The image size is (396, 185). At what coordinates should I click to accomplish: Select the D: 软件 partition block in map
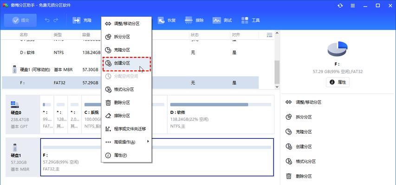click(221, 114)
